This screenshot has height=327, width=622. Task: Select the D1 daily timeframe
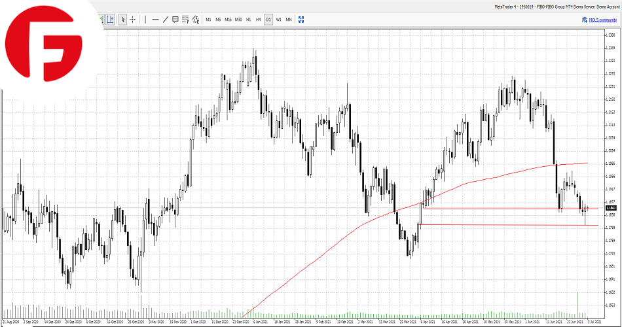point(268,20)
